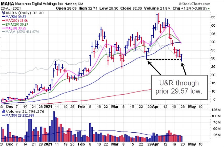The height and width of the screenshot is (147, 224).
Task: Click the 35 label on the price axis
Action: tap(213, 50)
